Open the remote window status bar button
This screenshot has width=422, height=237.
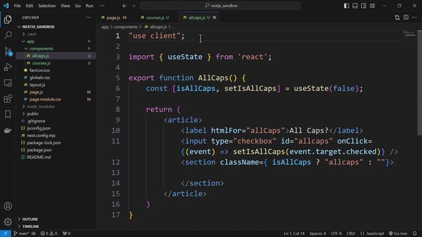(5, 233)
